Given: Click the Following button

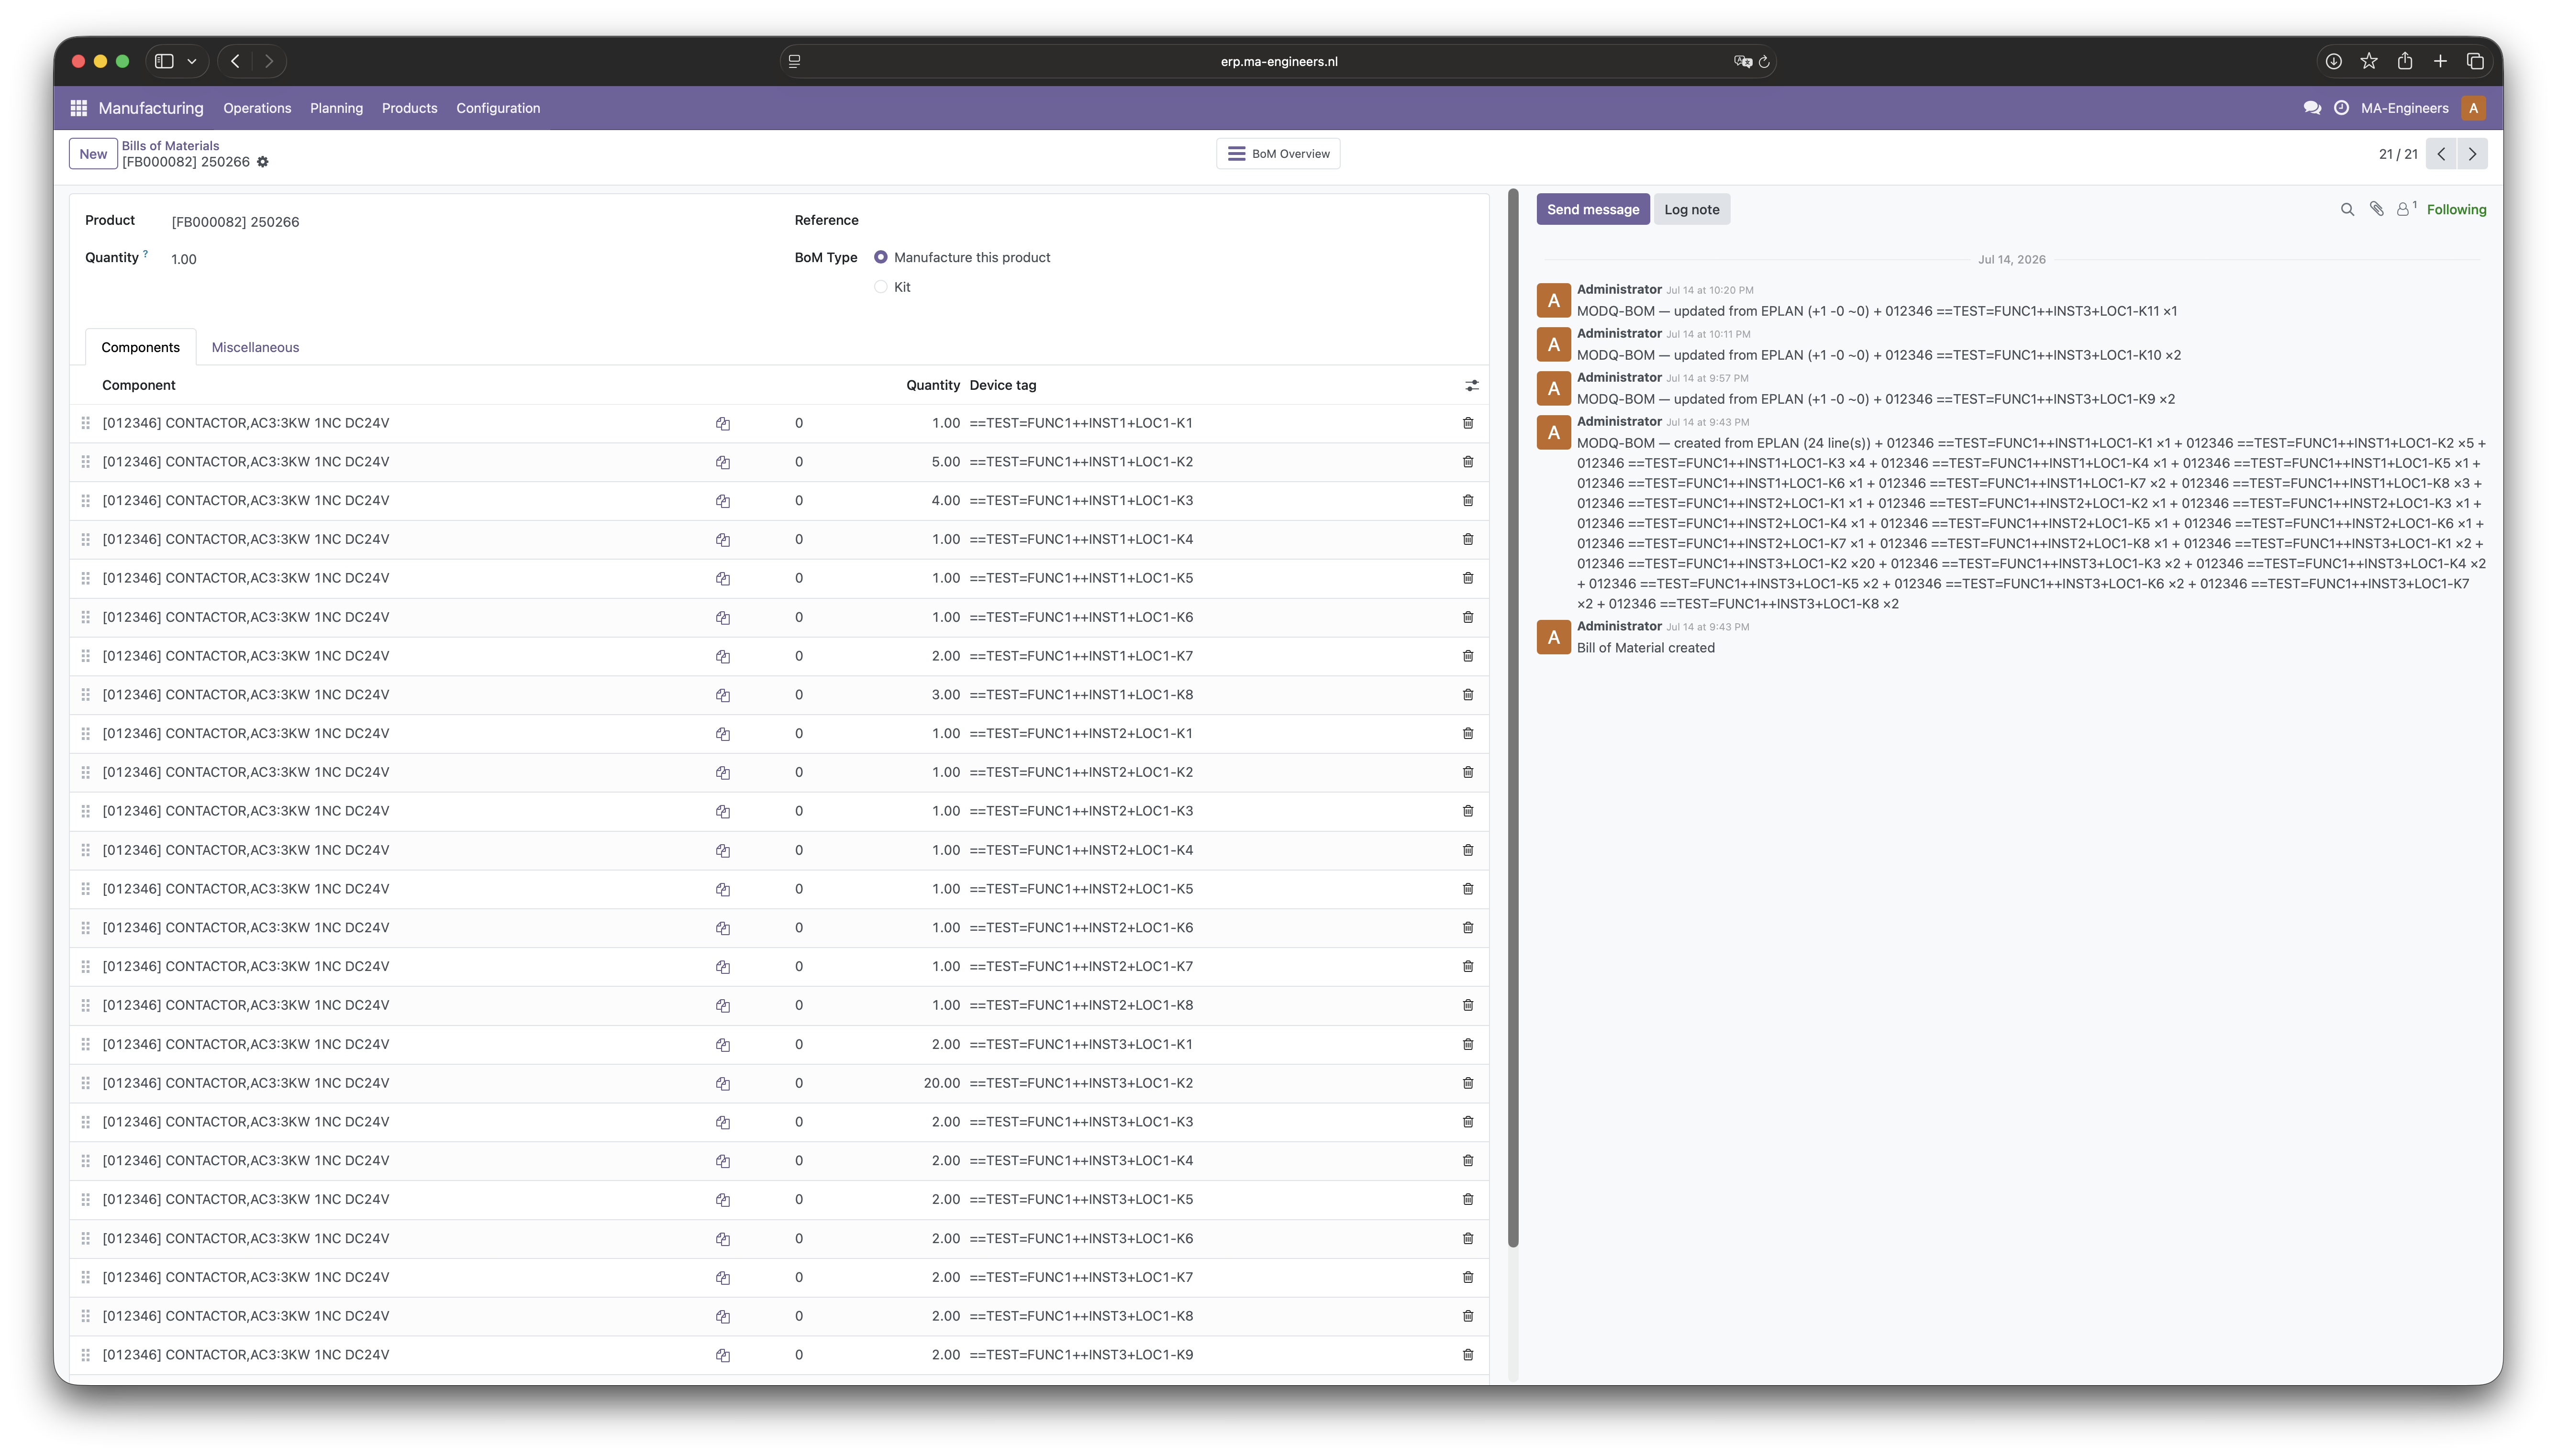Looking at the screenshot, I should tap(2455, 209).
